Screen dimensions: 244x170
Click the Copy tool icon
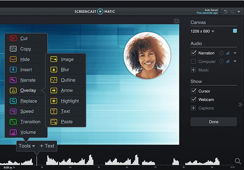[x=13, y=49]
